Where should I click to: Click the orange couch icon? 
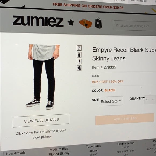tap(86, 23)
